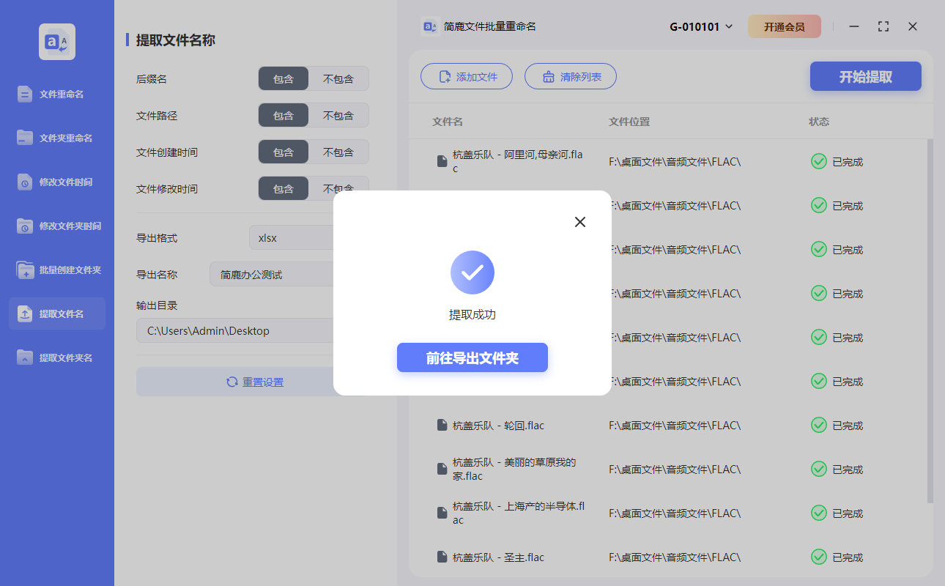
Task: Click the blue success checkmark icon
Action: pyautogui.click(x=472, y=272)
